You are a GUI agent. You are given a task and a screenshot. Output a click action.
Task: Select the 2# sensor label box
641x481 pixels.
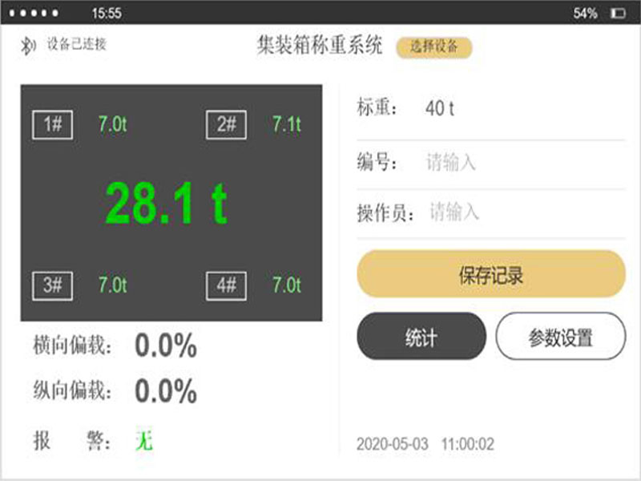(x=225, y=124)
